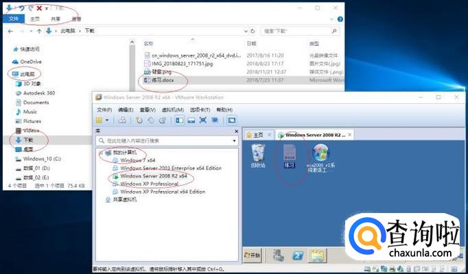Take a snapshot using the VMware toolbar icon
Viewport: 468px width, 274px height.
pos(139,121)
